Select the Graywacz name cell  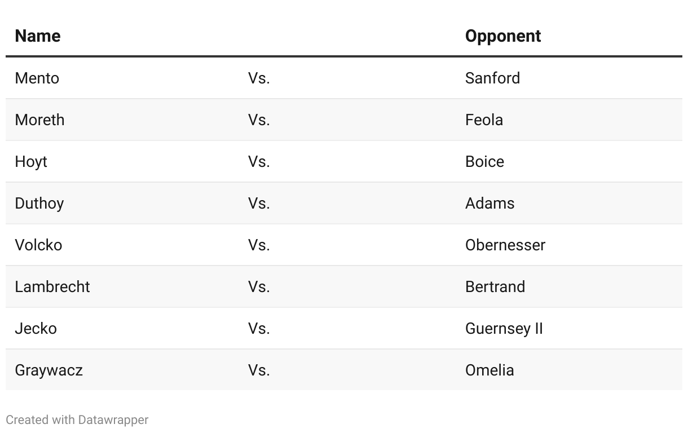click(x=48, y=370)
